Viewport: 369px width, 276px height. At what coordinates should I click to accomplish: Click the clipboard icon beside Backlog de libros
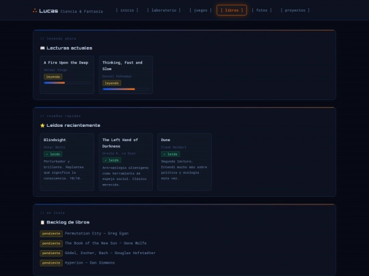click(x=42, y=222)
